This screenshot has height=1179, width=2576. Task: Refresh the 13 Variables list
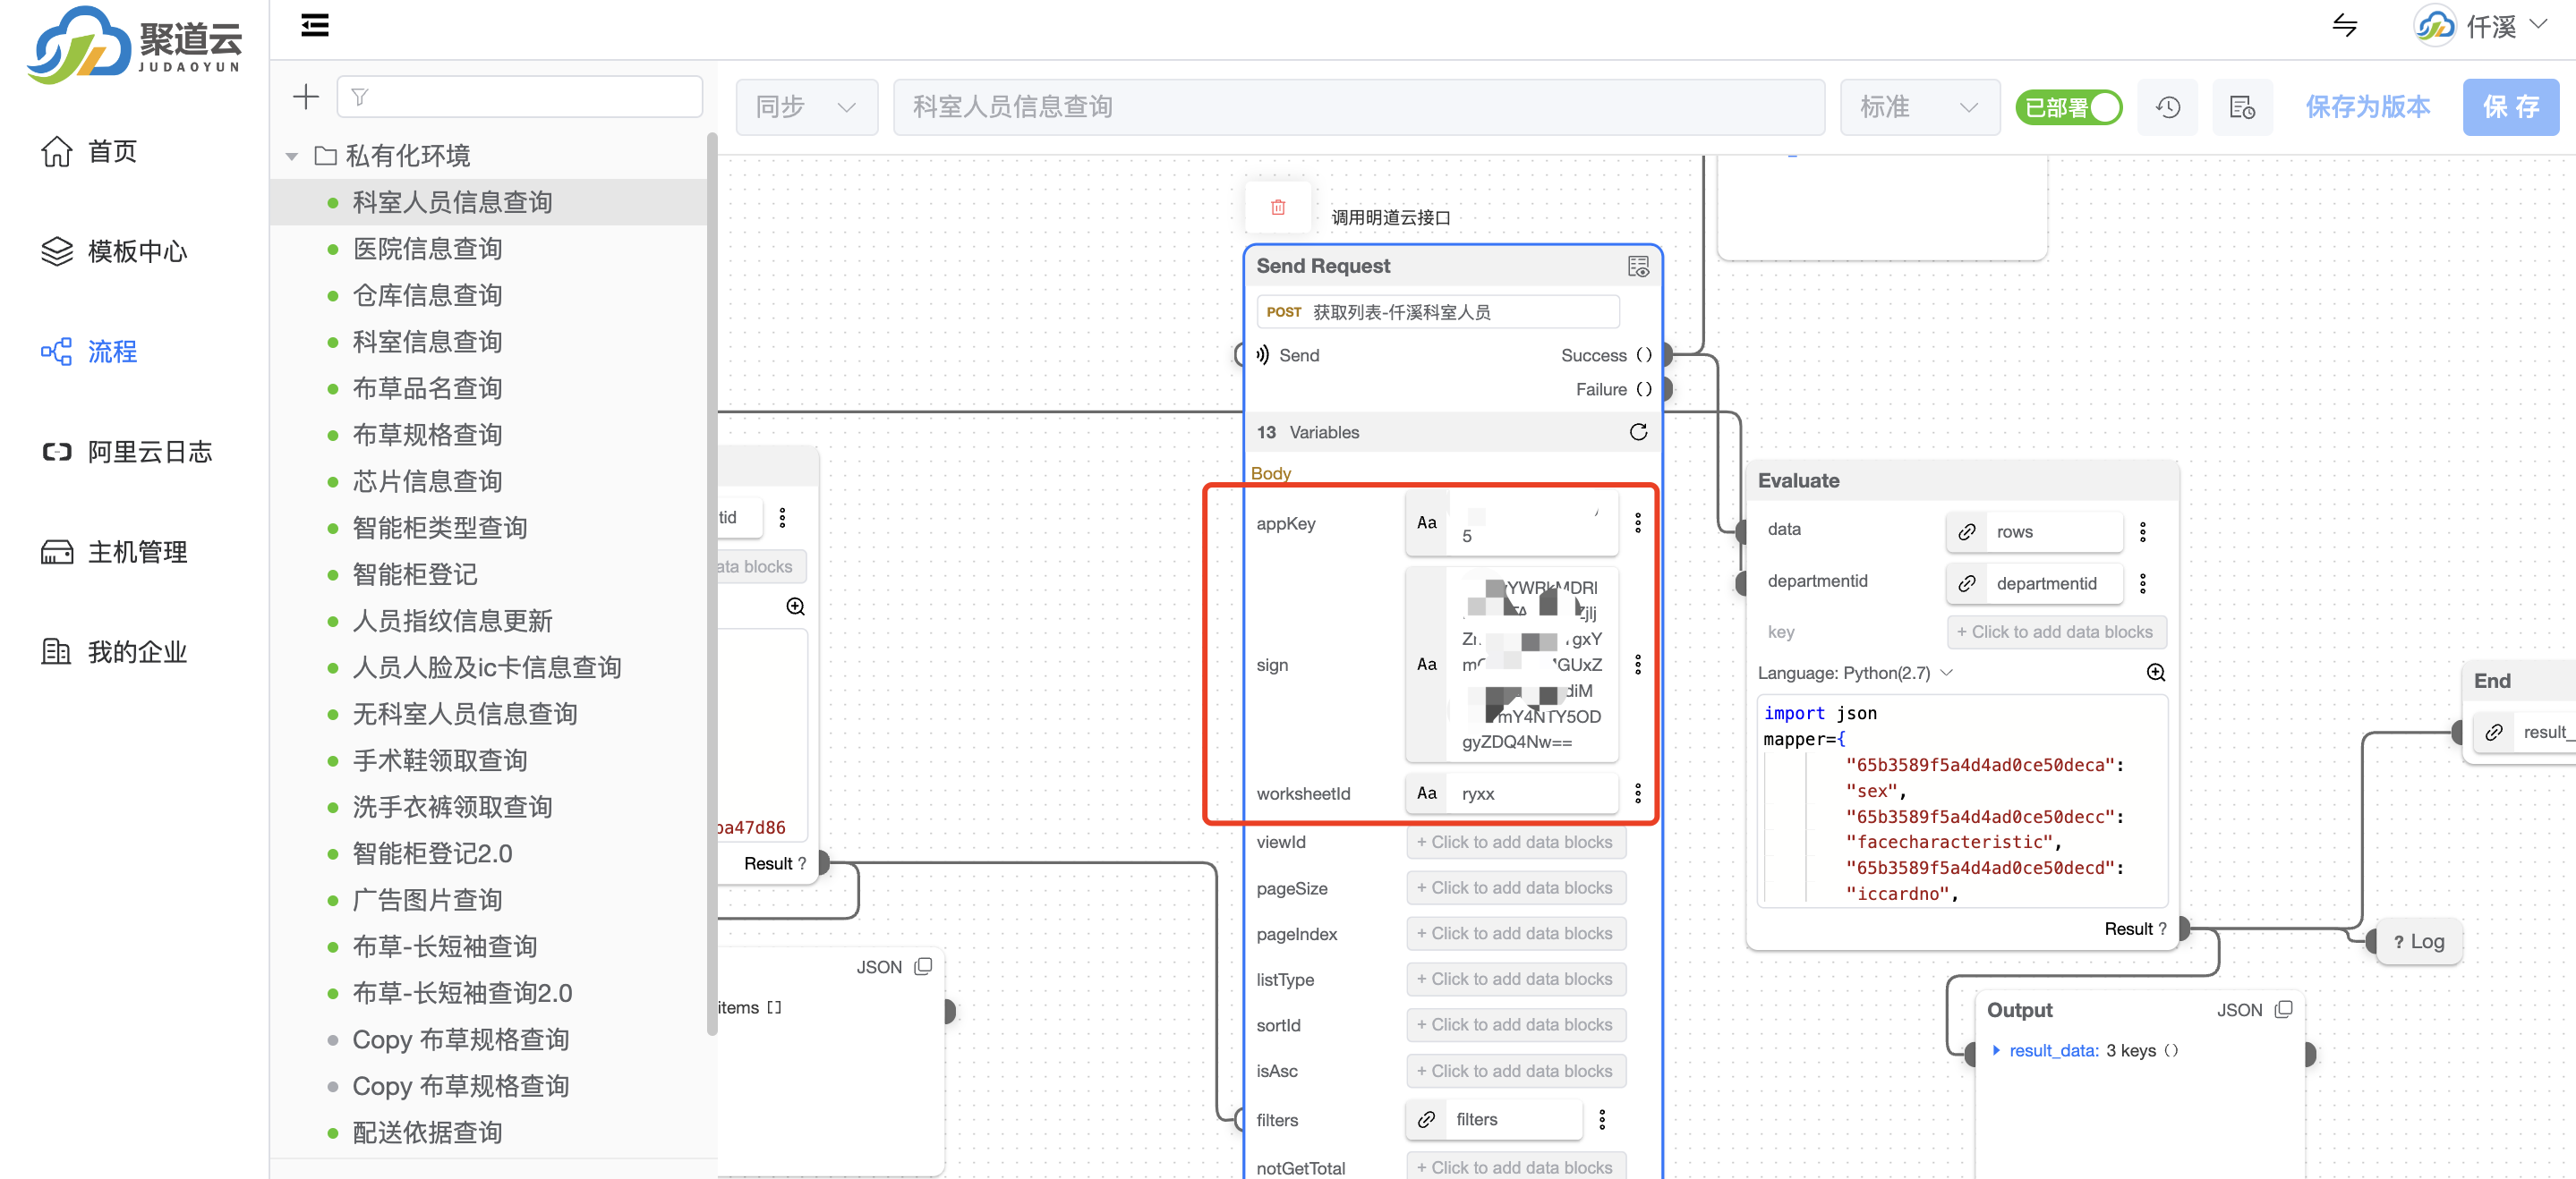[1637, 432]
